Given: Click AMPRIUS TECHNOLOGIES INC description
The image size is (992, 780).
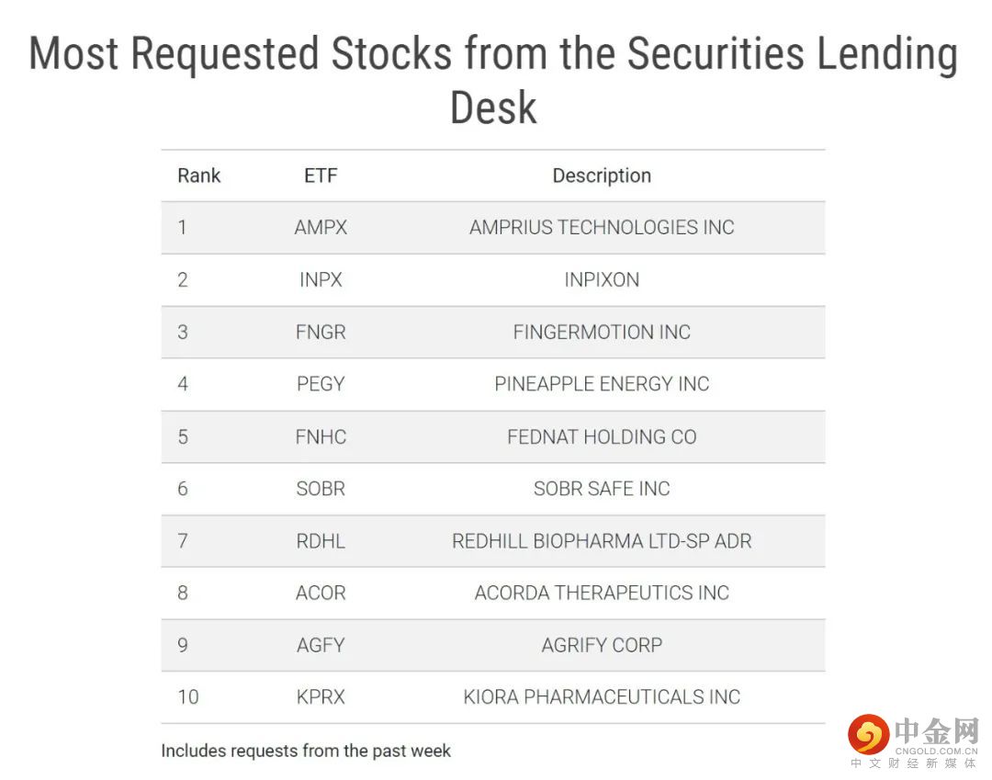Looking at the screenshot, I should [x=602, y=228].
